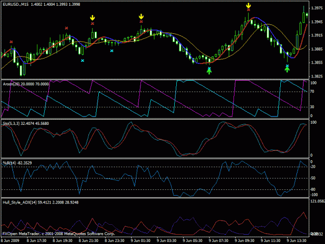Click the %R scale value -80
Screen dimensions: 325x244
313,189
